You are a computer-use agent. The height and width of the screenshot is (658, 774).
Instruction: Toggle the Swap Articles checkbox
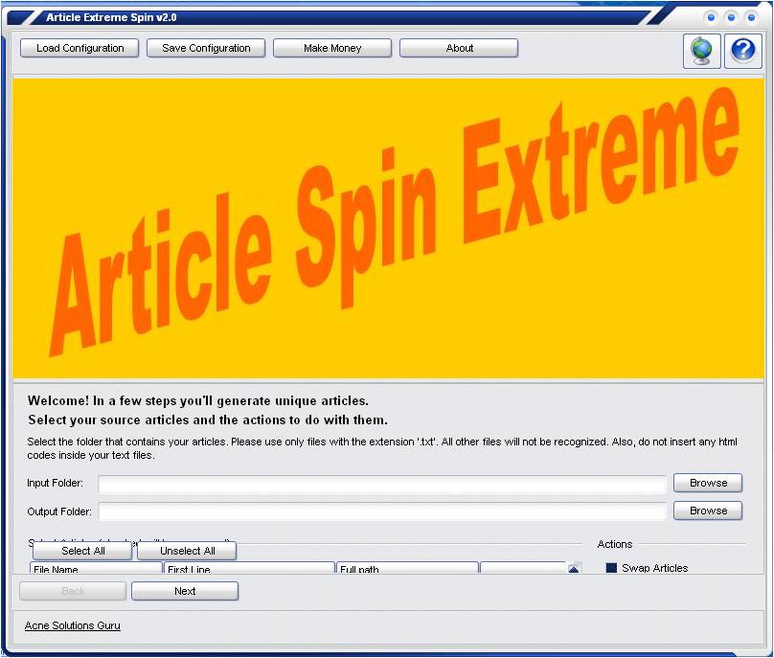(611, 568)
